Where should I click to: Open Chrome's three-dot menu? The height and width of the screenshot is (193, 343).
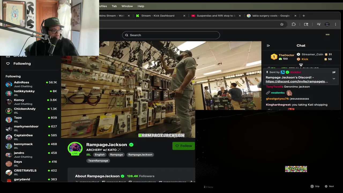335,24
